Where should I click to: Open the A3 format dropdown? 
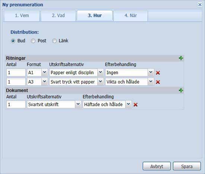(44, 82)
